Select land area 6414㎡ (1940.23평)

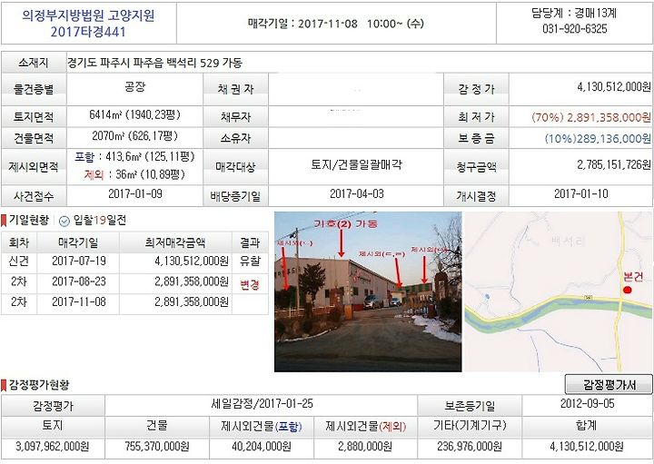tap(134, 114)
